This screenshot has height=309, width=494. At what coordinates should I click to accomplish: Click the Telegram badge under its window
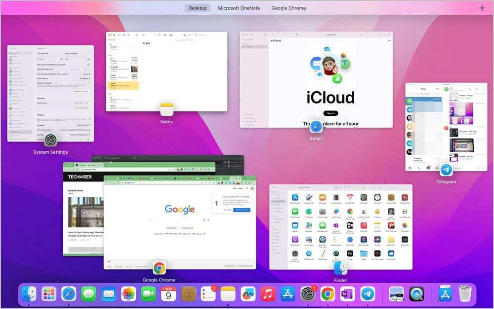tap(446, 170)
